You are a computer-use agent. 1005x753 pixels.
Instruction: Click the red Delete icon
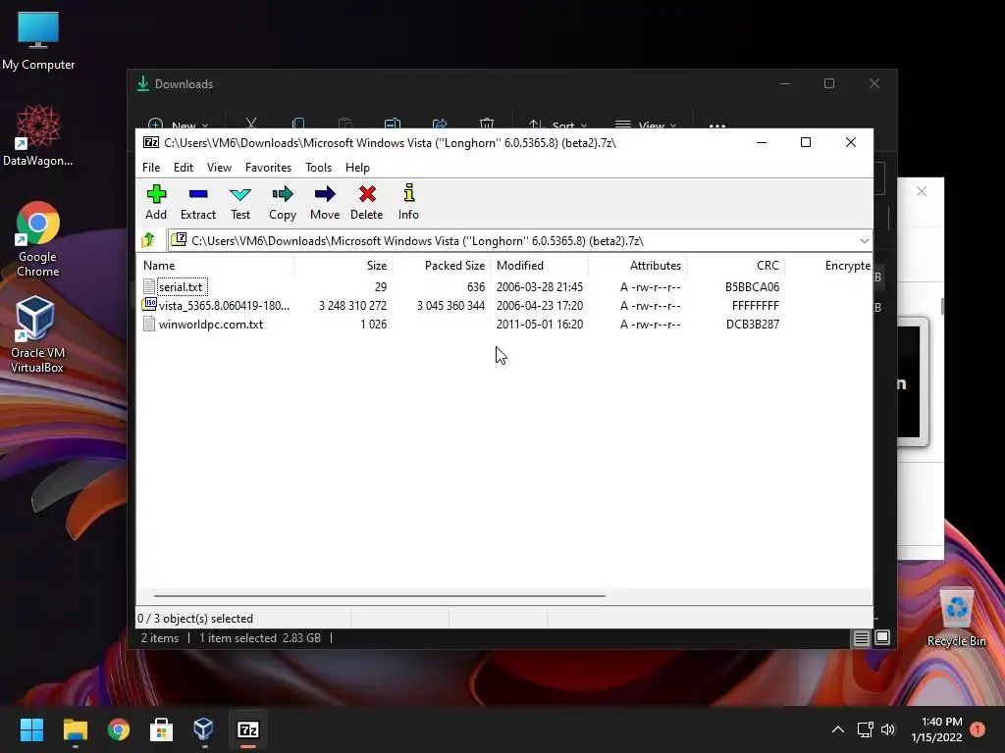pyautogui.click(x=367, y=202)
